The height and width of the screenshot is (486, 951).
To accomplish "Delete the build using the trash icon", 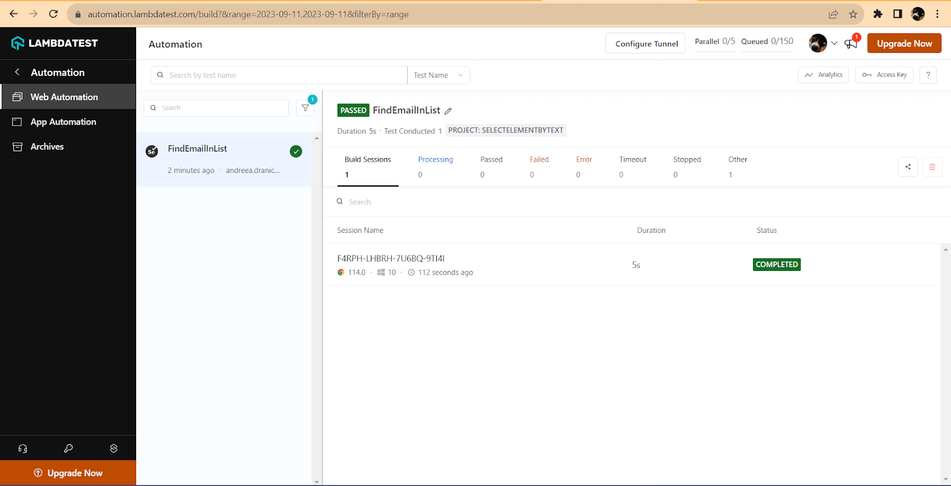I will [932, 167].
